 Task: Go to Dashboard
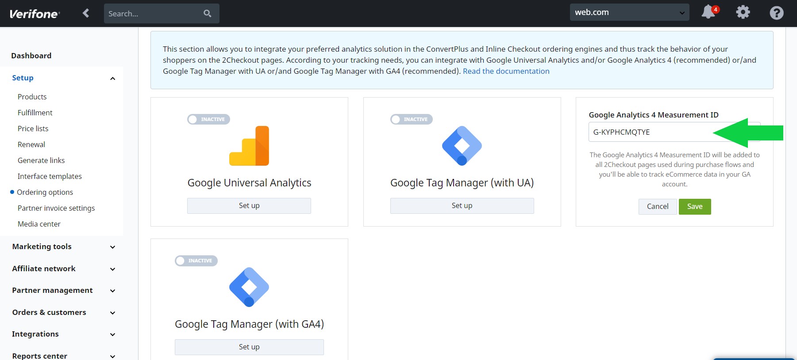click(31, 56)
